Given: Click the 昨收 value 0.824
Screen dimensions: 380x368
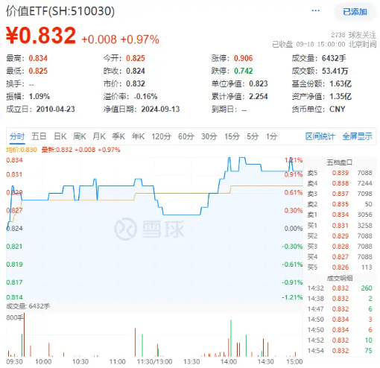Looking at the screenshot, I should click(x=136, y=71).
